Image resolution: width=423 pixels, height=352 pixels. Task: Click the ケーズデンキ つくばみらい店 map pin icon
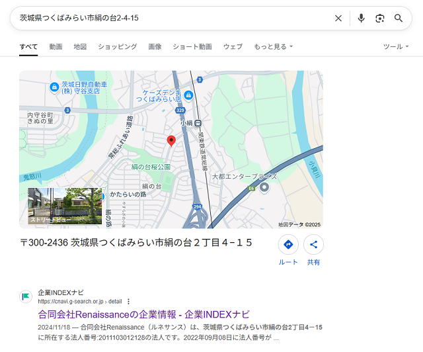click(x=188, y=95)
